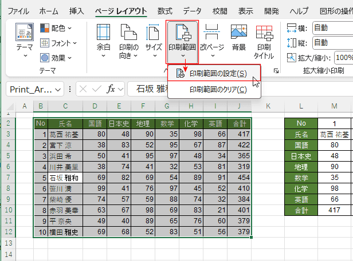Click the formula bar options dots
The height and width of the screenshot is (261, 353).
click(70, 89)
